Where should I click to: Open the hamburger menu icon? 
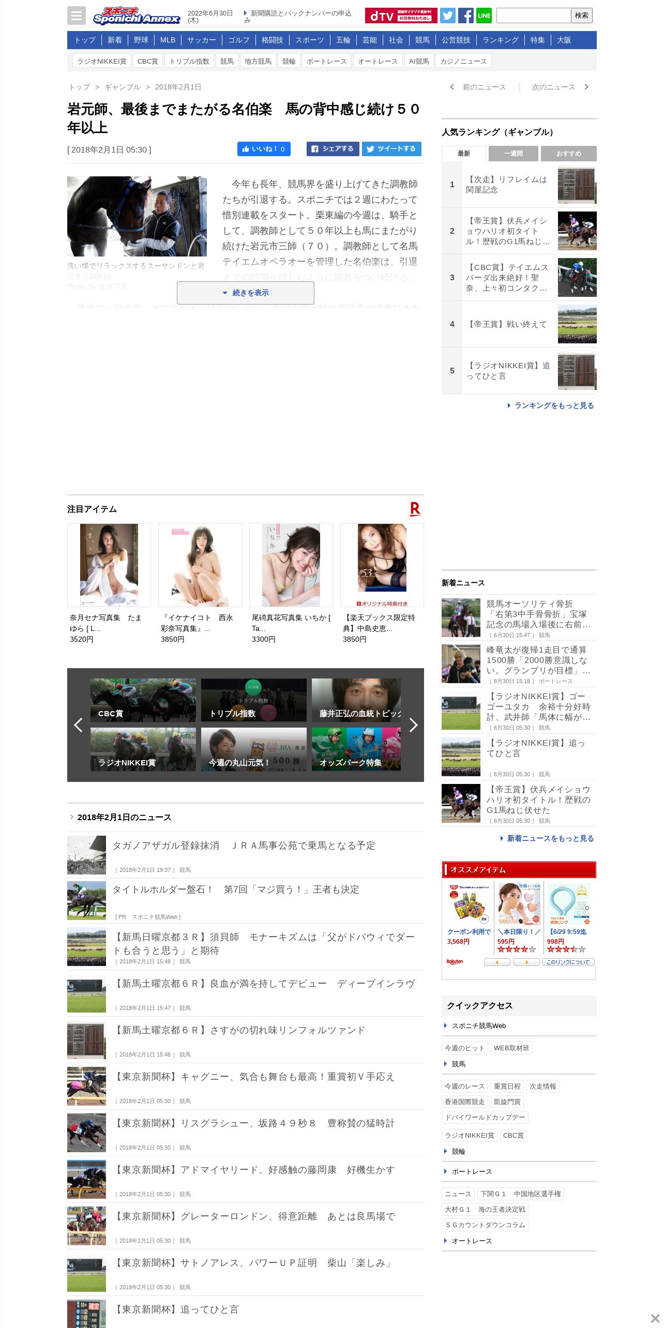click(x=76, y=16)
